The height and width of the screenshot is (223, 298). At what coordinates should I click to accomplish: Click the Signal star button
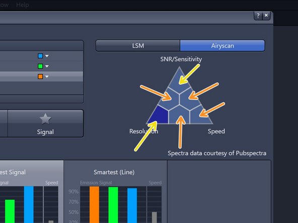45,123
